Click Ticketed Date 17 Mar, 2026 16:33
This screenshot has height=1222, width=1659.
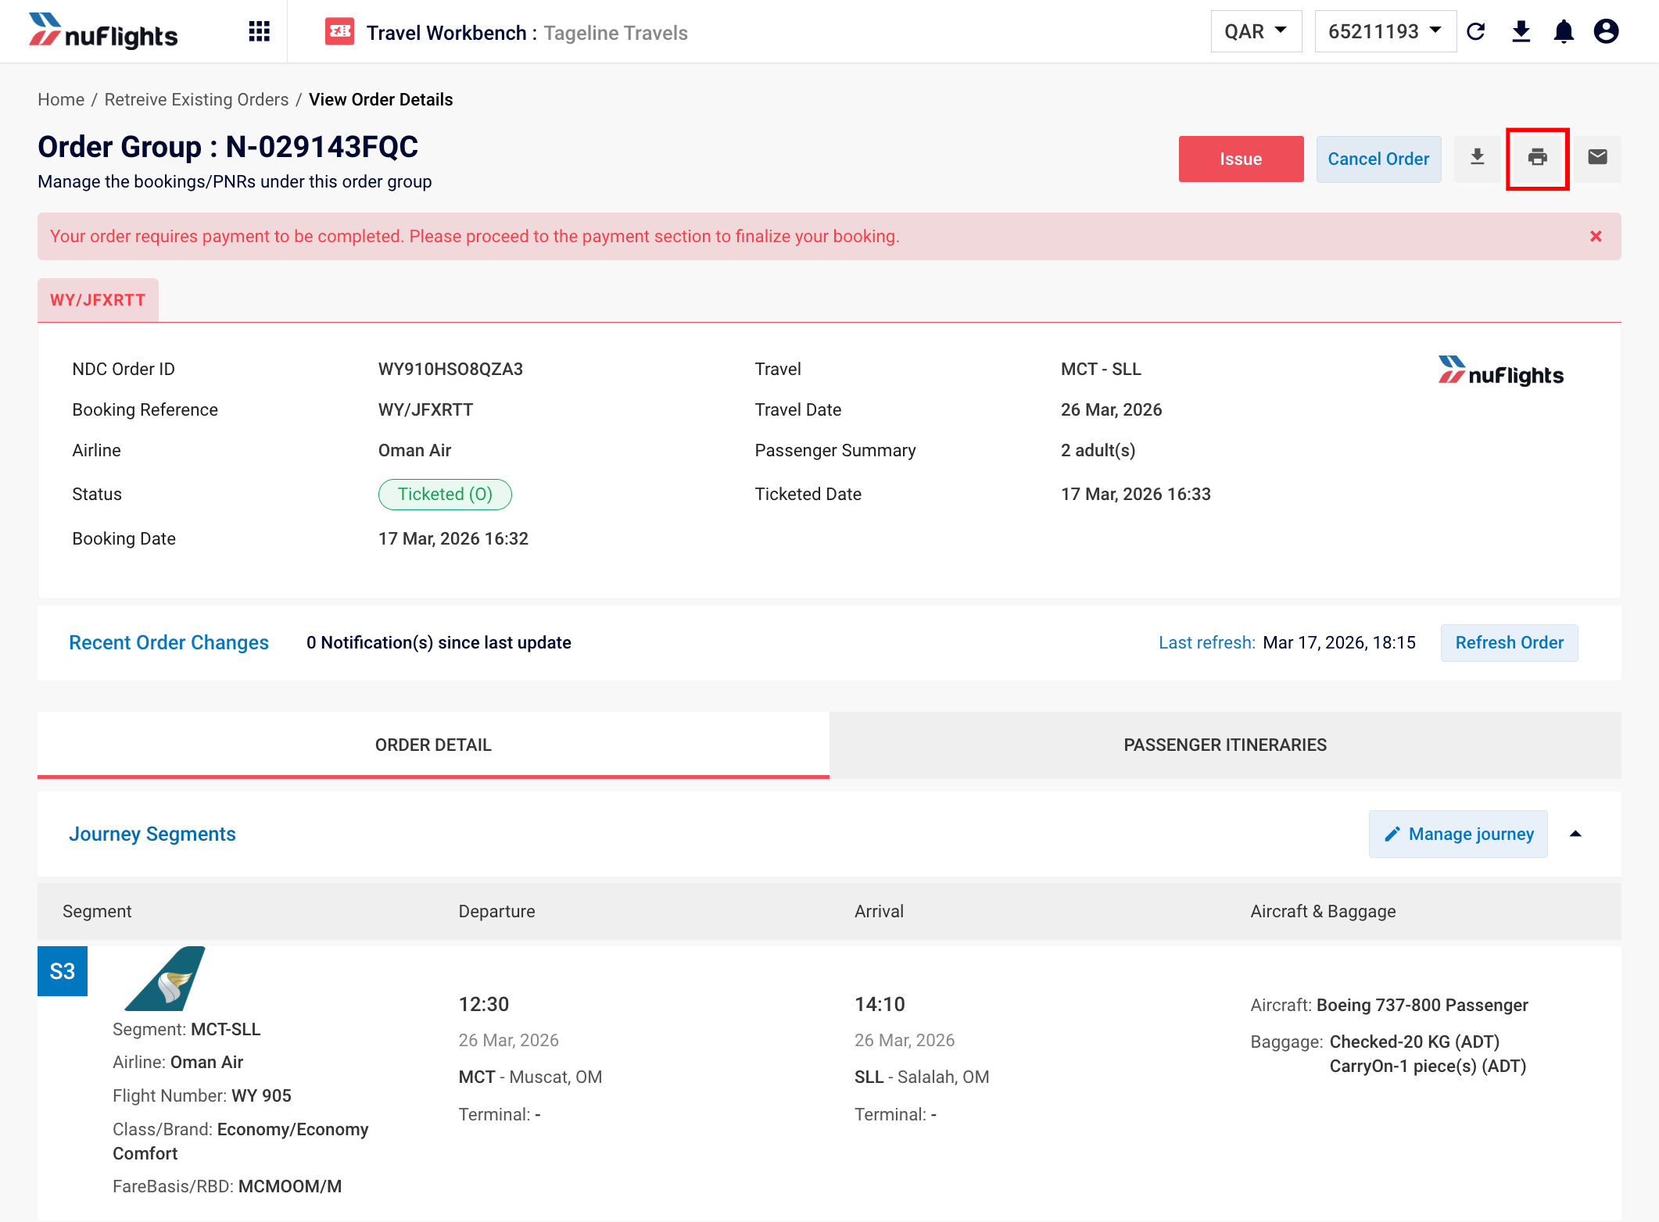pyautogui.click(x=1135, y=494)
